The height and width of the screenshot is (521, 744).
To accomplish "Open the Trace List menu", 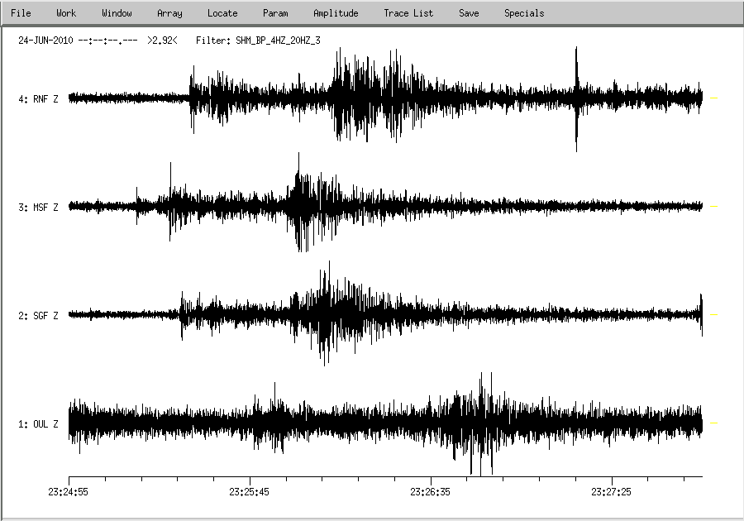I will 408,13.
